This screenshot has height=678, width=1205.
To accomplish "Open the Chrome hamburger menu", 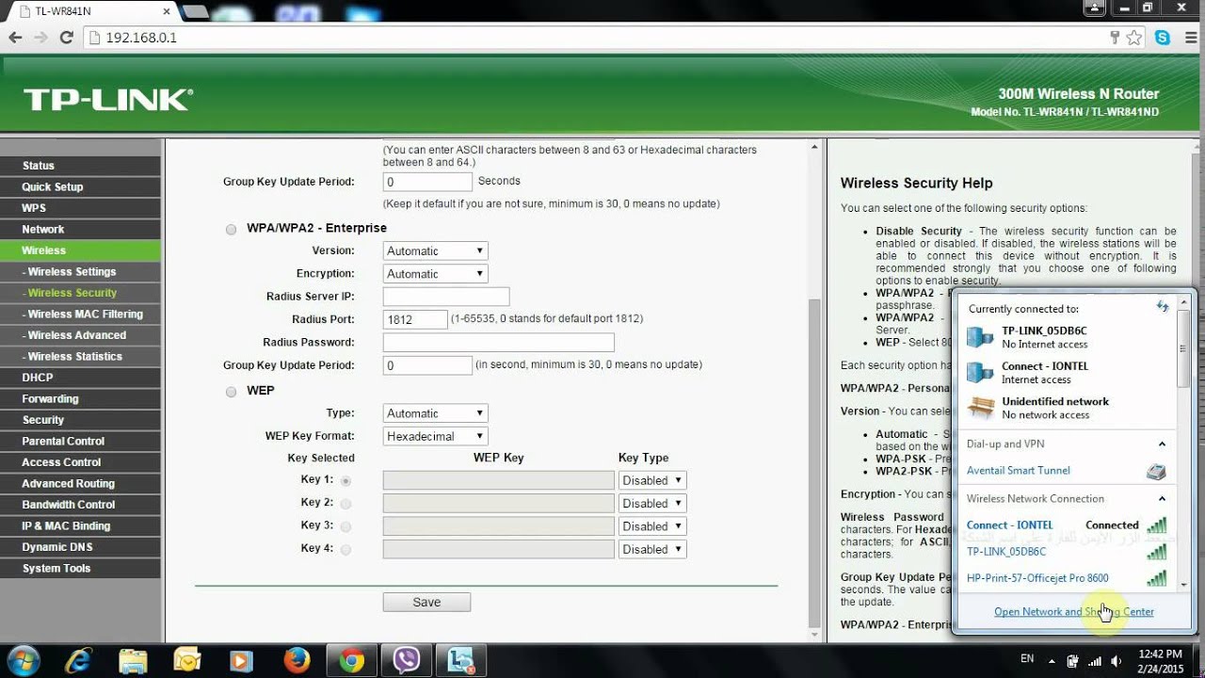I will click(1189, 38).
